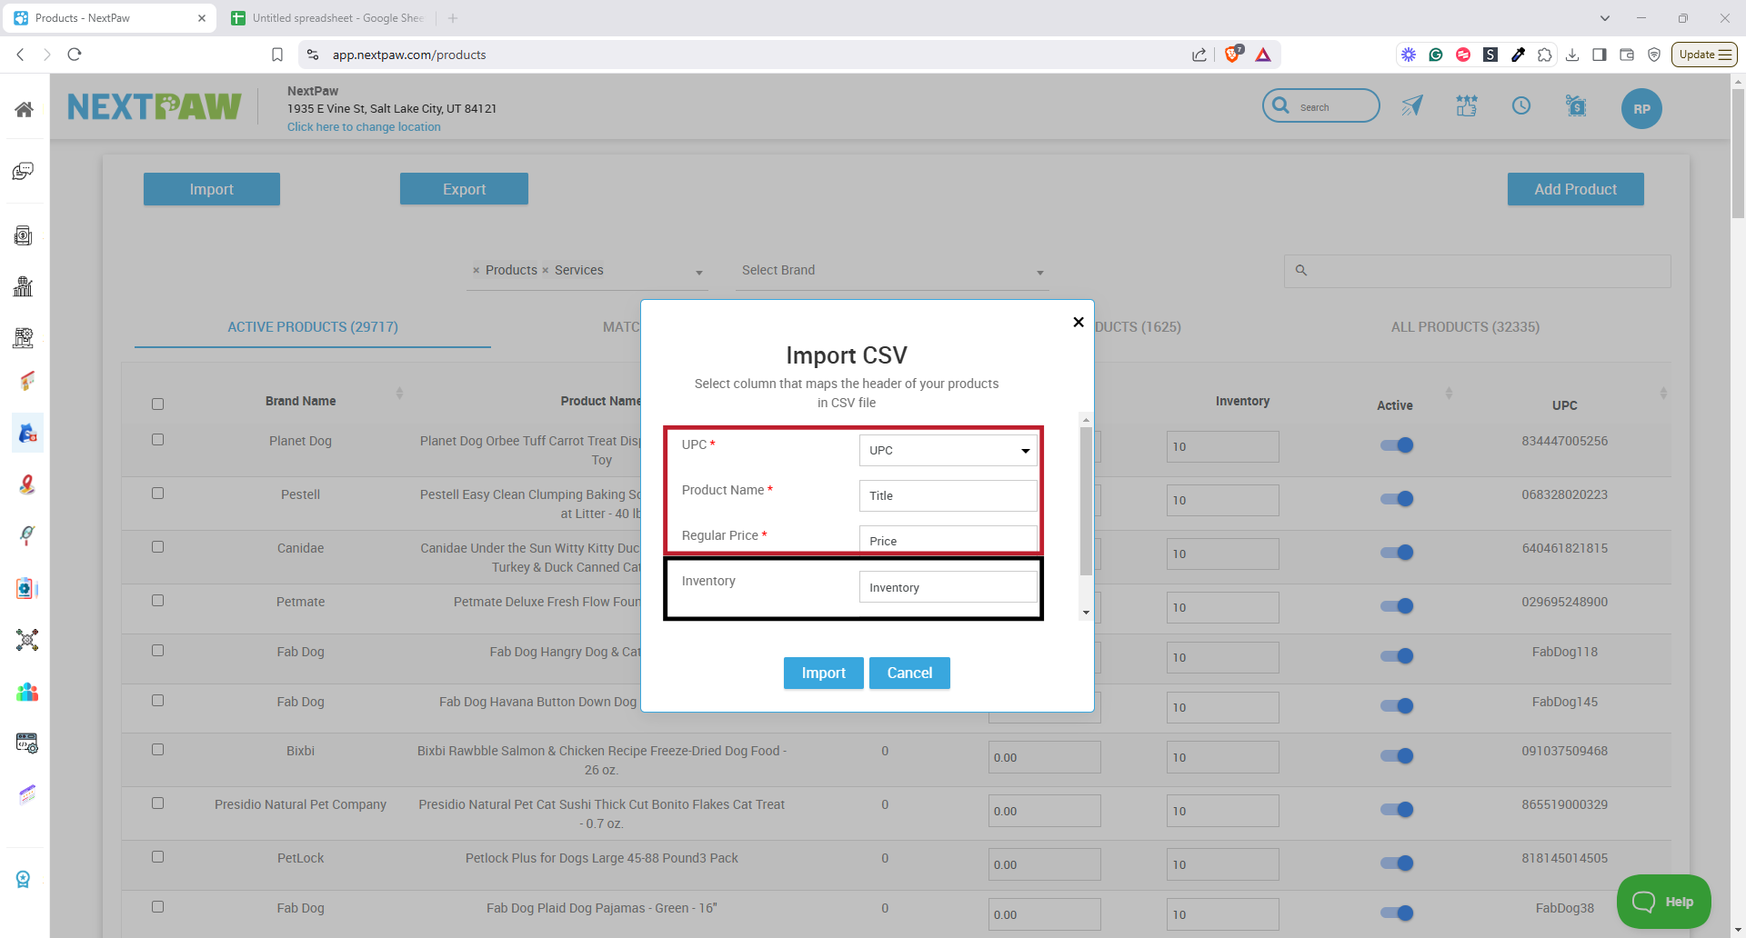Open a new browser tab

coord(453,18)
